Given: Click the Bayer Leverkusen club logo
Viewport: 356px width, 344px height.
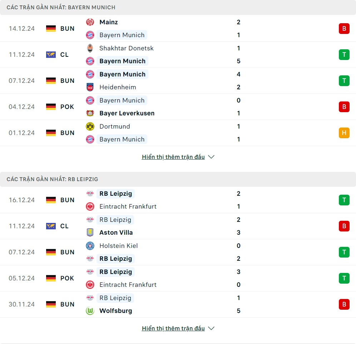Looking at the screenshot, I should click(x=90, y=113).
